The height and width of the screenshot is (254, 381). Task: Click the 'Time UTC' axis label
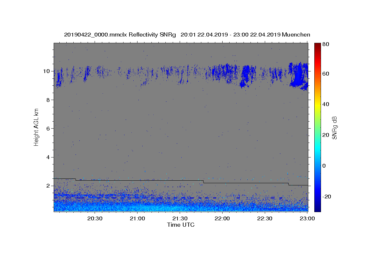pos(181,225)
